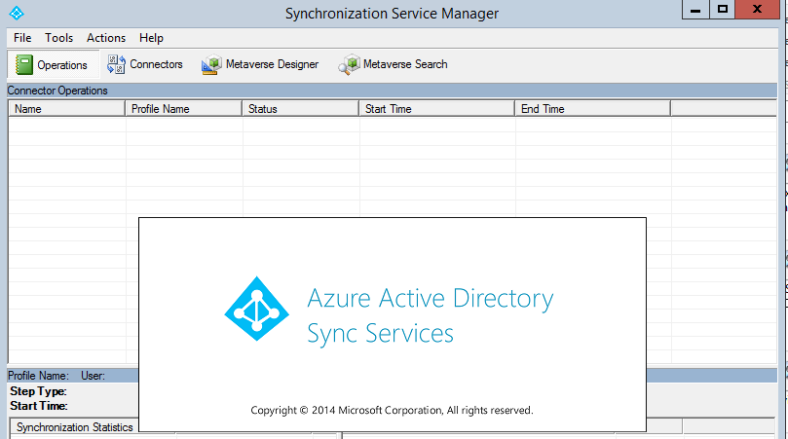Click the application icon in the title bar
Image resolution: width=788 pixels, height=439 pixels.
tap(15, 13)
